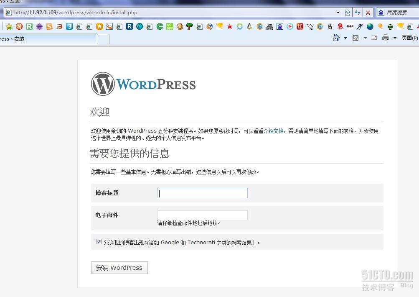This screenshot has width=419, height=297.
Task: Open the green R bookmark icon
Action: point(29,26)
